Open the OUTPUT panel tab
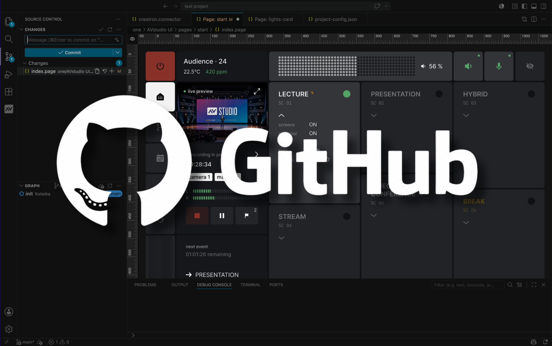This screenshot has height=346, width=552. click(x=180, y=285)
